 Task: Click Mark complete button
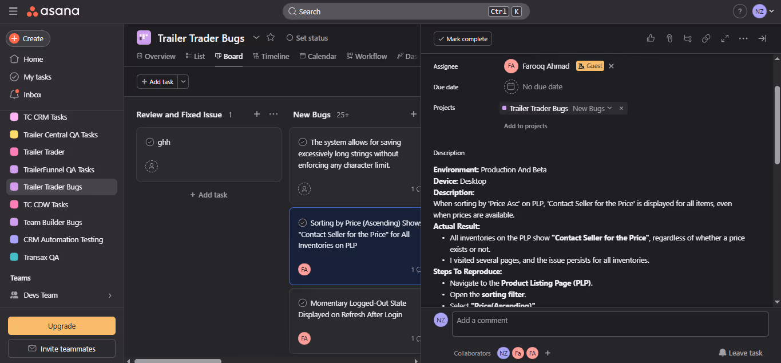point(462,39)
